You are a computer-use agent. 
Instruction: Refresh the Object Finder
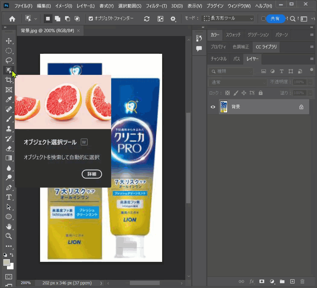click(147, 19)
